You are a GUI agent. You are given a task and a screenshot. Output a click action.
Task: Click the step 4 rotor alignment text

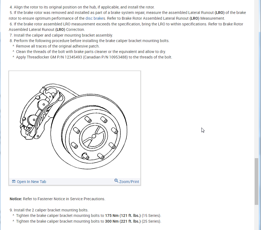pyautogui.click(x=82, y=7)
